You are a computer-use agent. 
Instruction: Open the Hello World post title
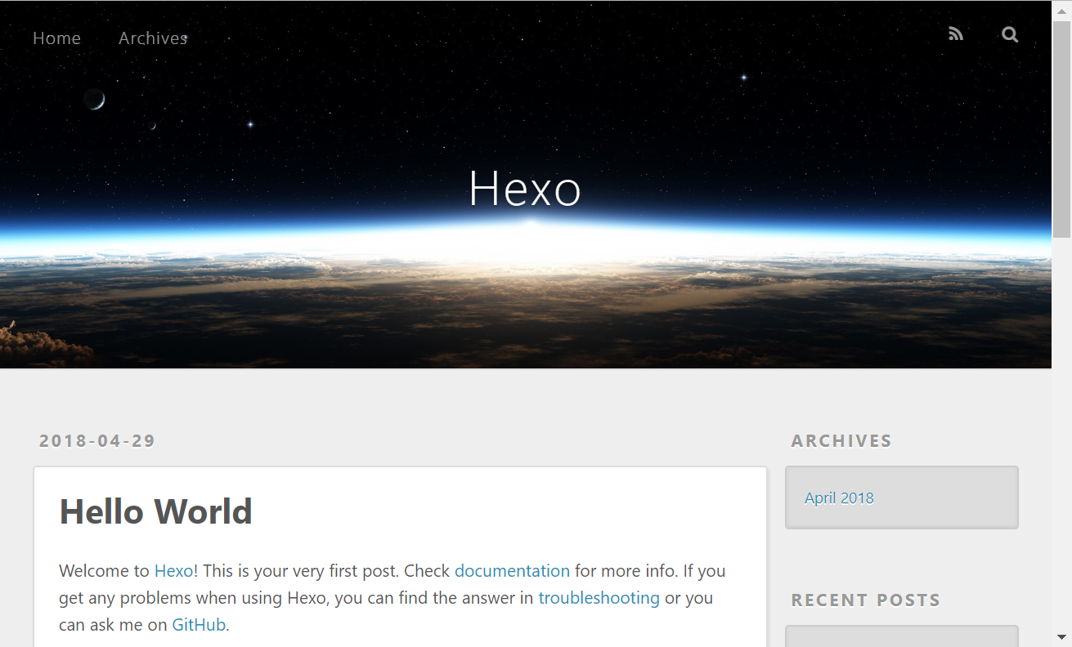155,511
